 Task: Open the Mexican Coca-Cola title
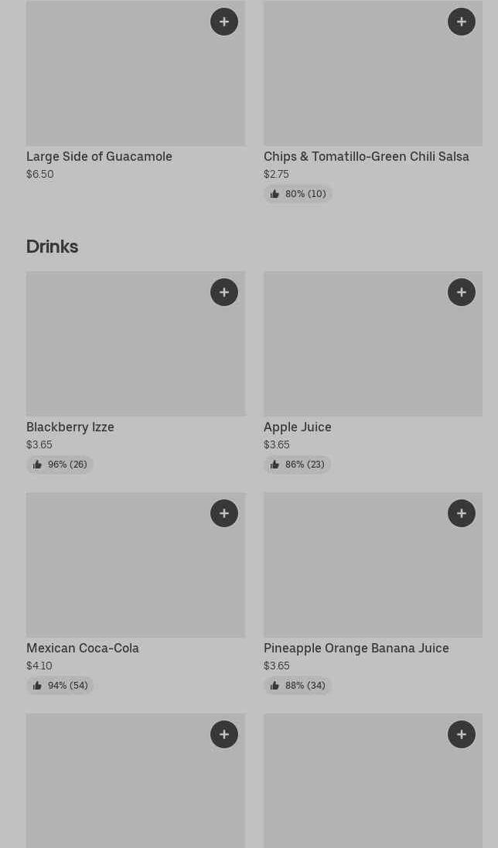83,648
